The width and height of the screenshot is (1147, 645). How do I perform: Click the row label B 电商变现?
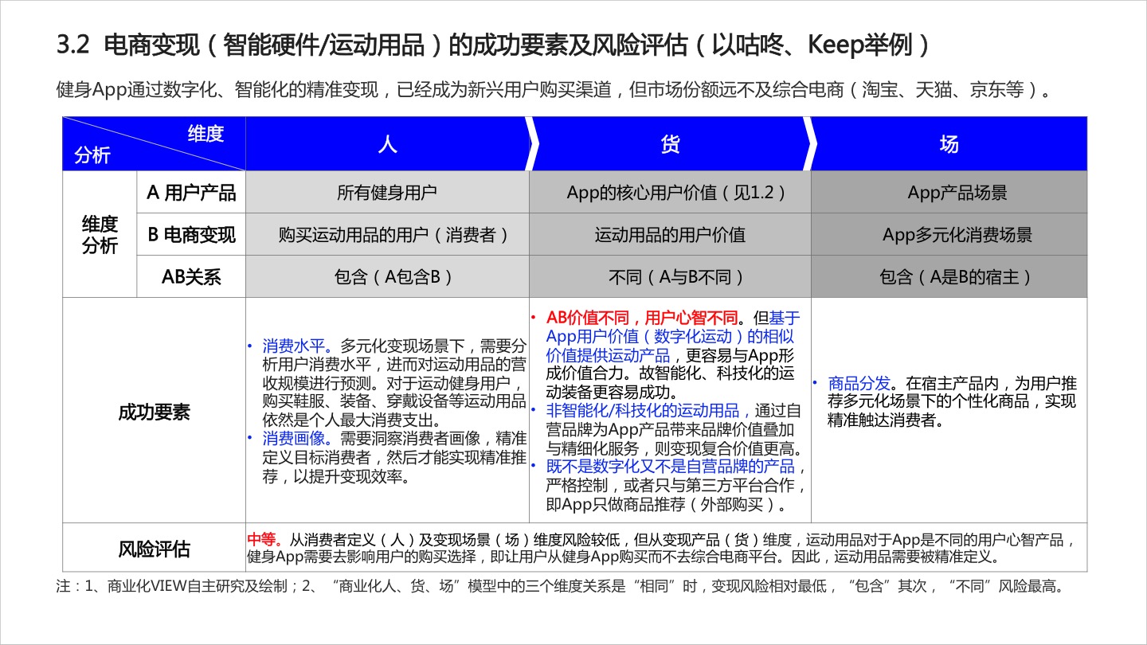(191, 235)
